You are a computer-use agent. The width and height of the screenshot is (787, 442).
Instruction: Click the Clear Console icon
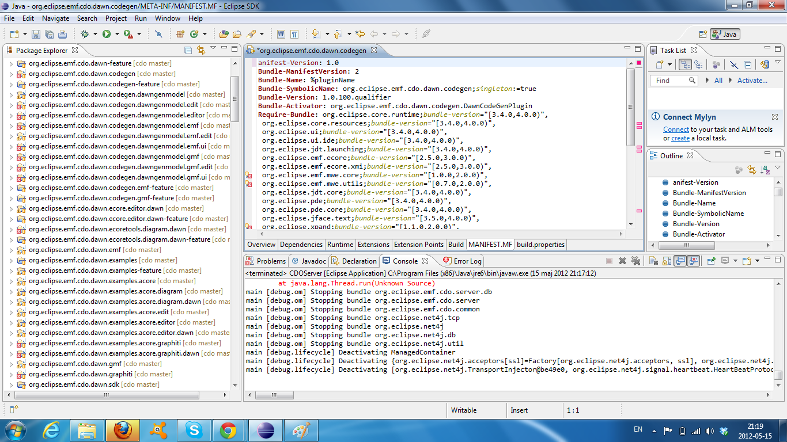point(654,261)
